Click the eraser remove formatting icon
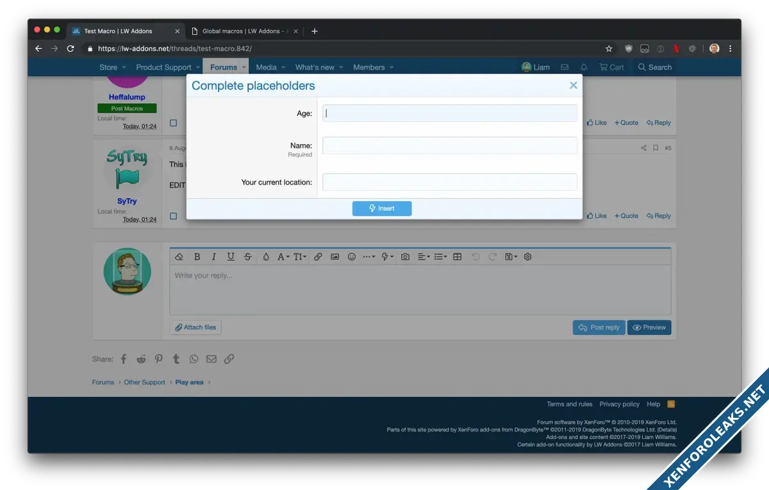769x490 pixels. [179, 257]
